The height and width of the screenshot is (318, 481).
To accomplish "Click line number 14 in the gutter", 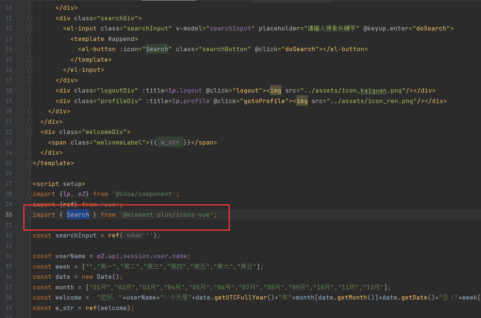I will (x=8, y=49).
